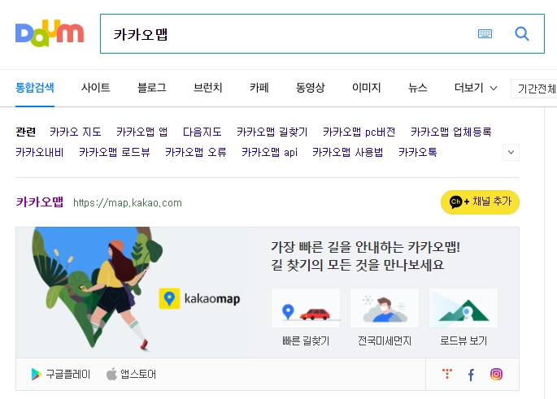This screenshot has height=399, width=557.
Task: Open related search 카카오맵 로드뷰
Action: [115, 152]
